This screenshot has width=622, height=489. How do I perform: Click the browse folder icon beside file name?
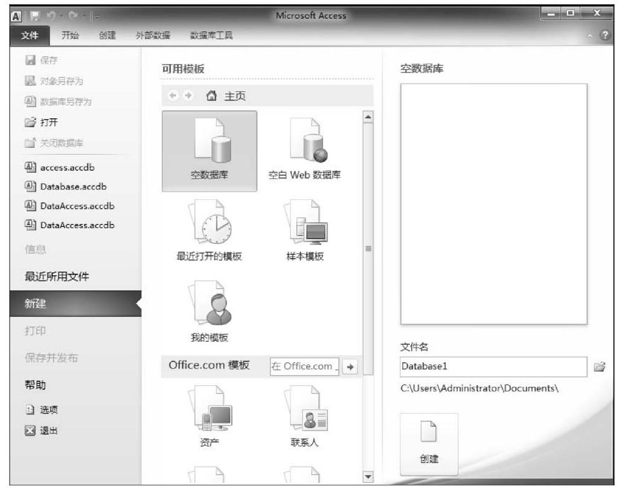[x=600, y=367]
